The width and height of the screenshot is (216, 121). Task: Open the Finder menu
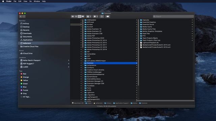click(9, 1)
